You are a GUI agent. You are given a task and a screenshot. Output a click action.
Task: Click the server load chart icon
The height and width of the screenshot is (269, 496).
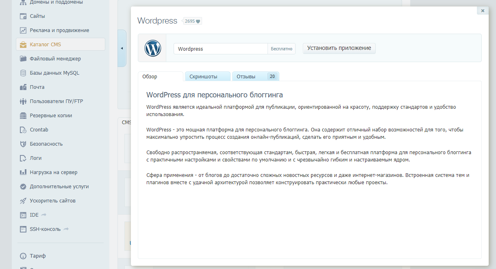click(x=23, y=172)
